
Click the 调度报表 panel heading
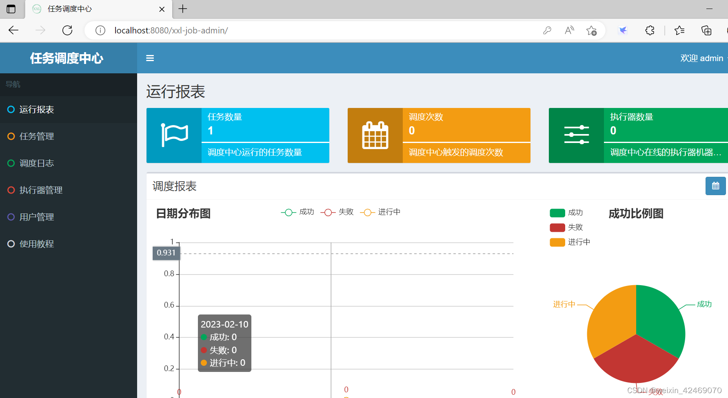click(175, 186)
